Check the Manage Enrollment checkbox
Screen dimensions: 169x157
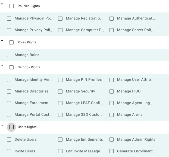pyautogui.click(x=9, y=103)
